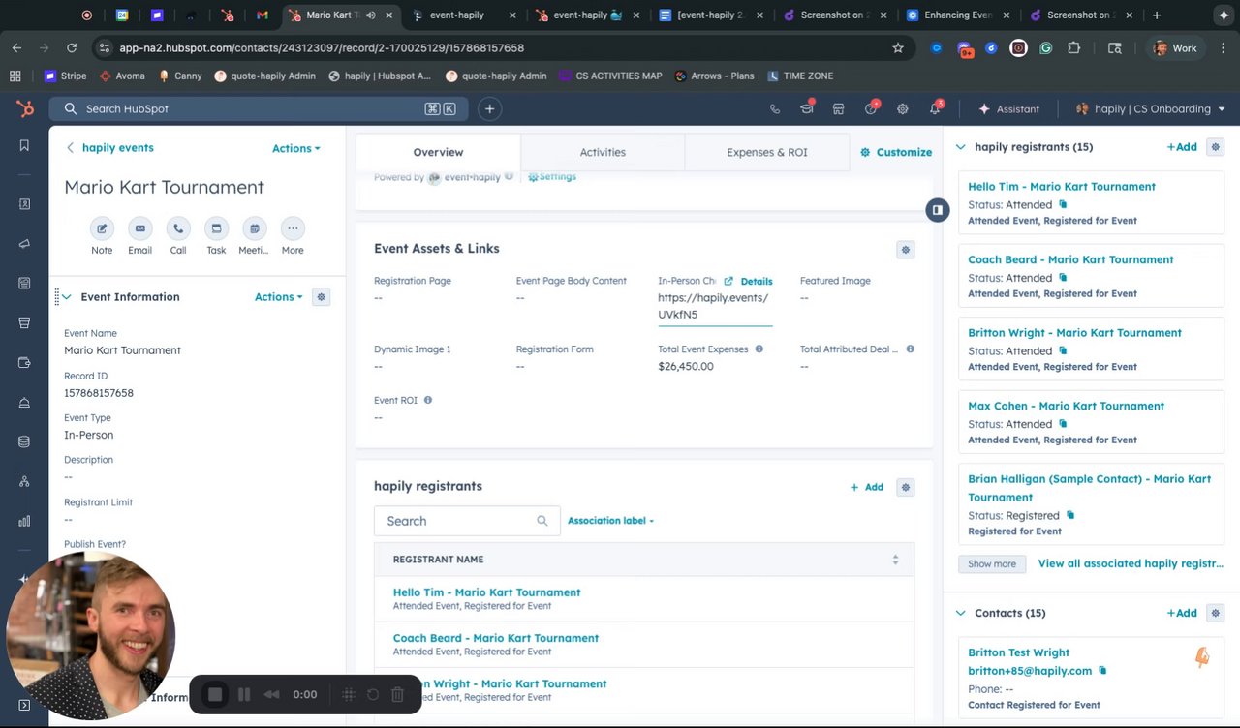This screenshot has height=728, width=1240.
Task: Open bookmarks icon in left sidebar
Action: point(24,145)
